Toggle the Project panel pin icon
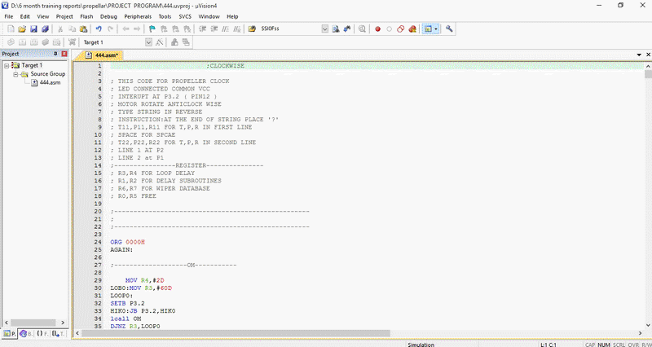This screenshot has width=652, height=347. pyautogui.click(x=55, y=54)
